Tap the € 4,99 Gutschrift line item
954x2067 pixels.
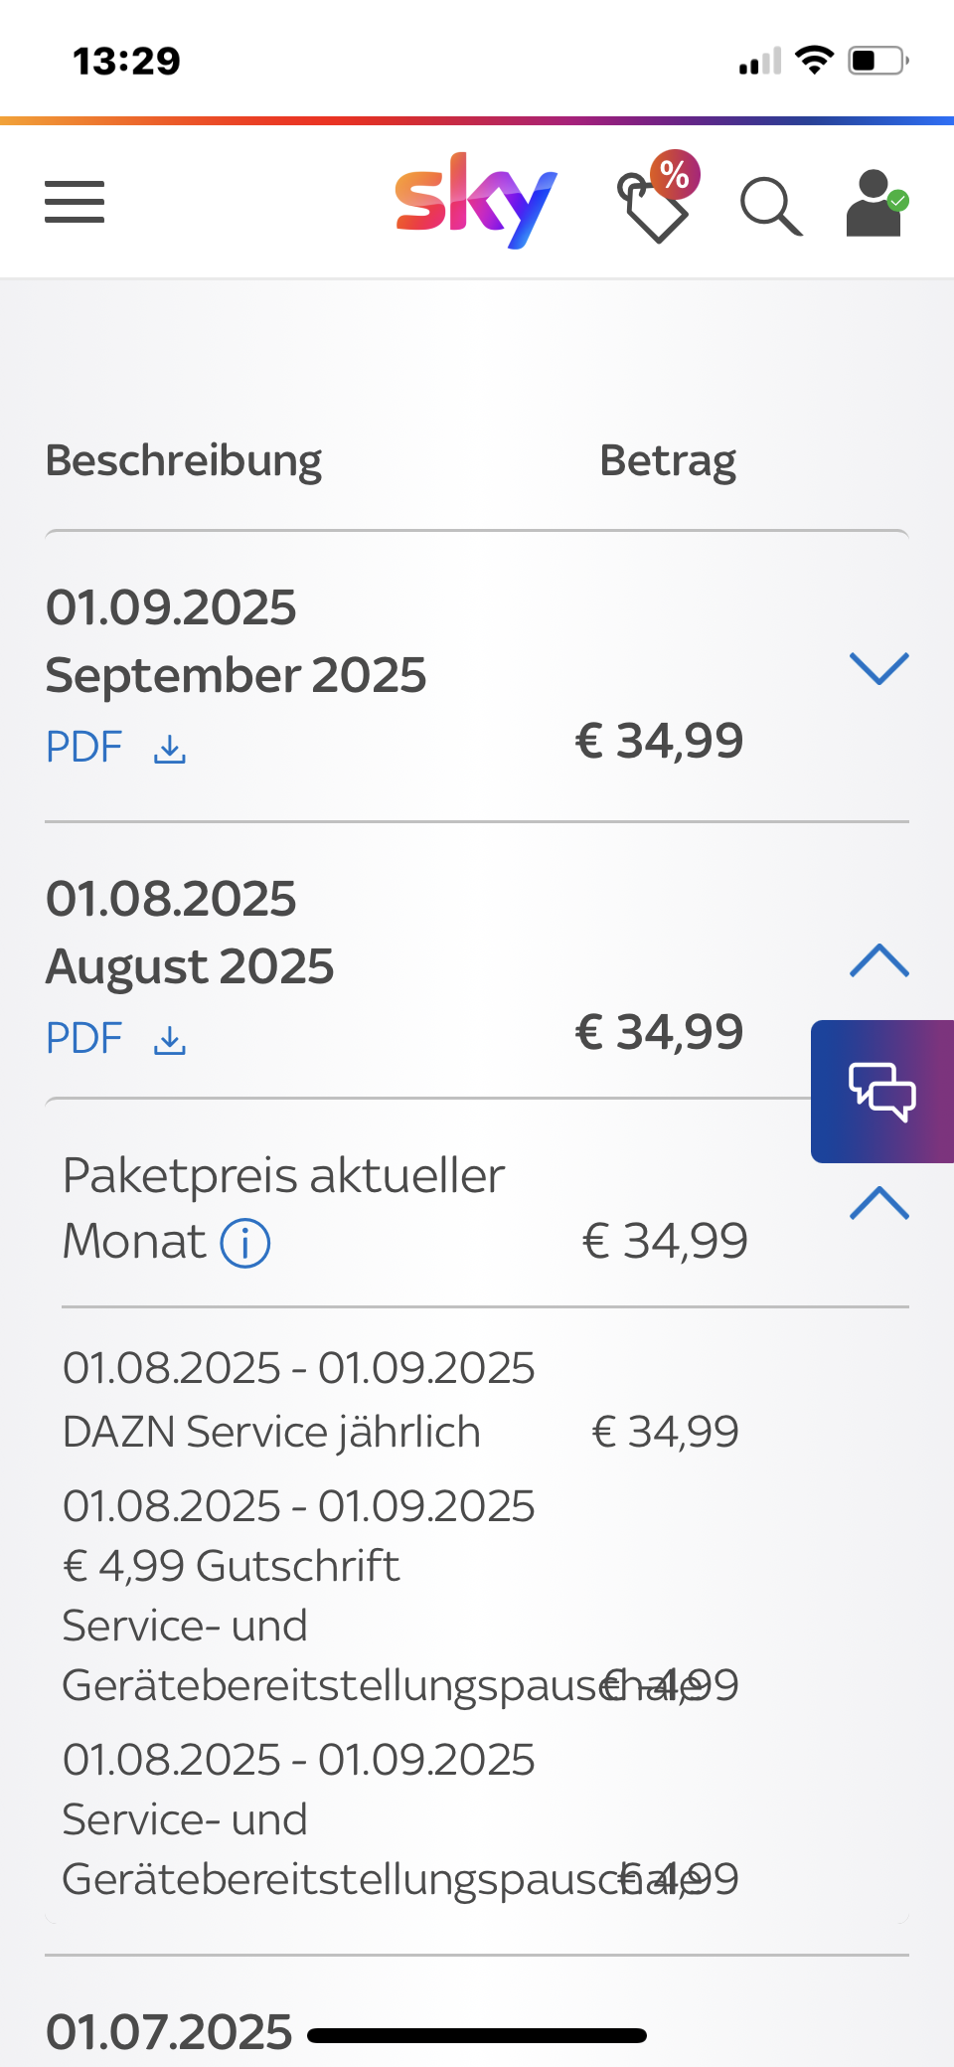point(232,1566)
